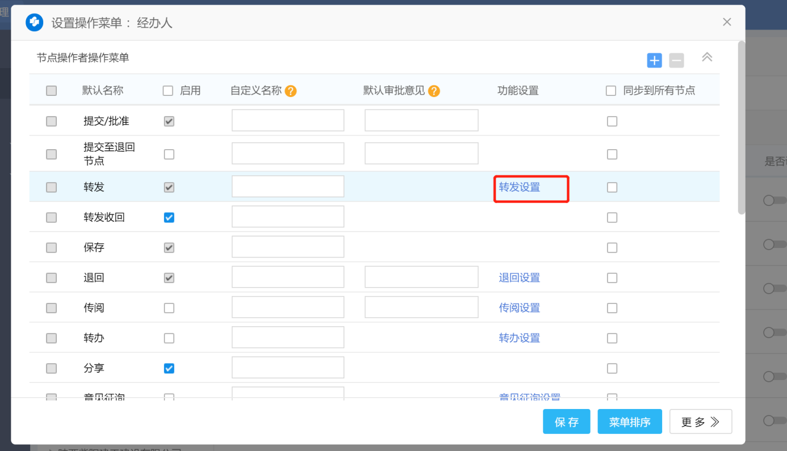Open the 转发设置 link
Viewport: 787px width, 451px height.
point(519,187)
